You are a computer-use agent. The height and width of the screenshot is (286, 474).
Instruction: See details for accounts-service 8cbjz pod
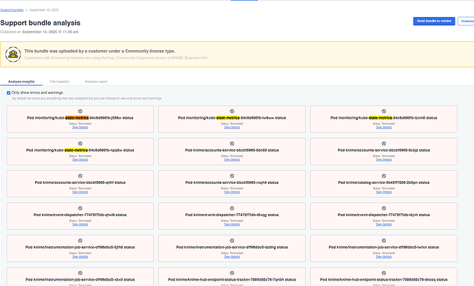click(x=383, y=160)
